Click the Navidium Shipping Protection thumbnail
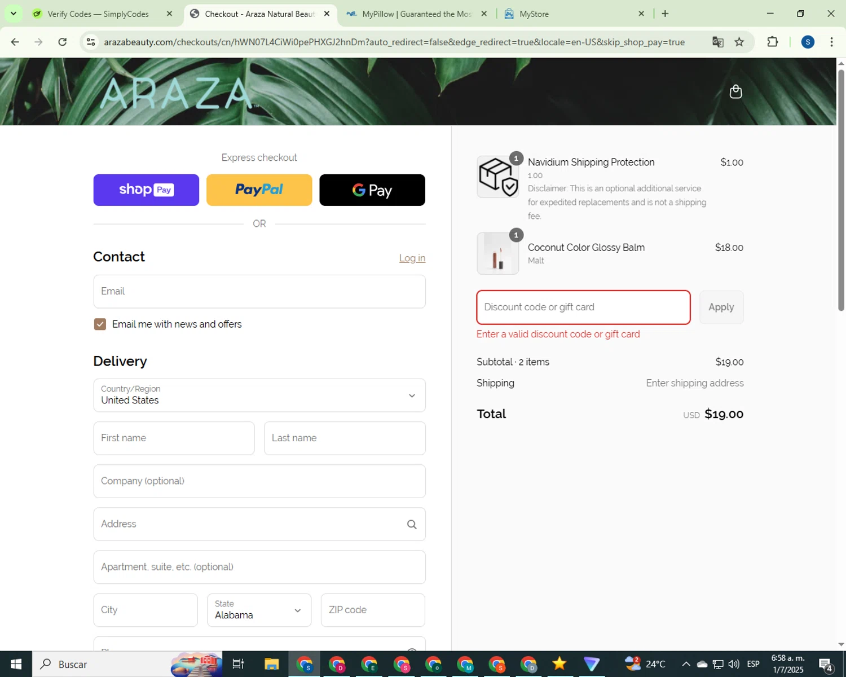 (x=498, y=177)
